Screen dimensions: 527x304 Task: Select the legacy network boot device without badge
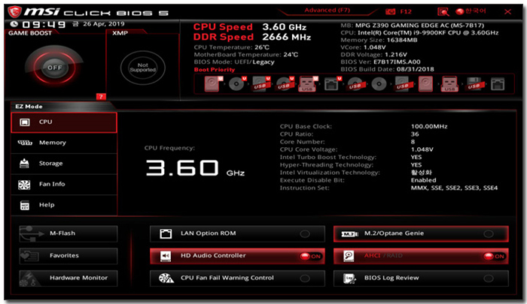pyautogui.click(x=498, y=84)
